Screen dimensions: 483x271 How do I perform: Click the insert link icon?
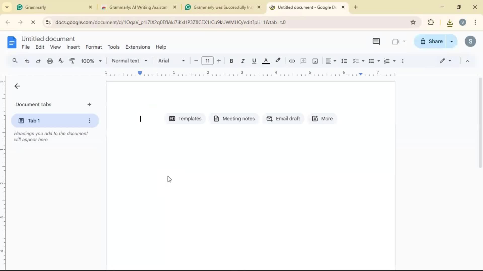(292, 61)
